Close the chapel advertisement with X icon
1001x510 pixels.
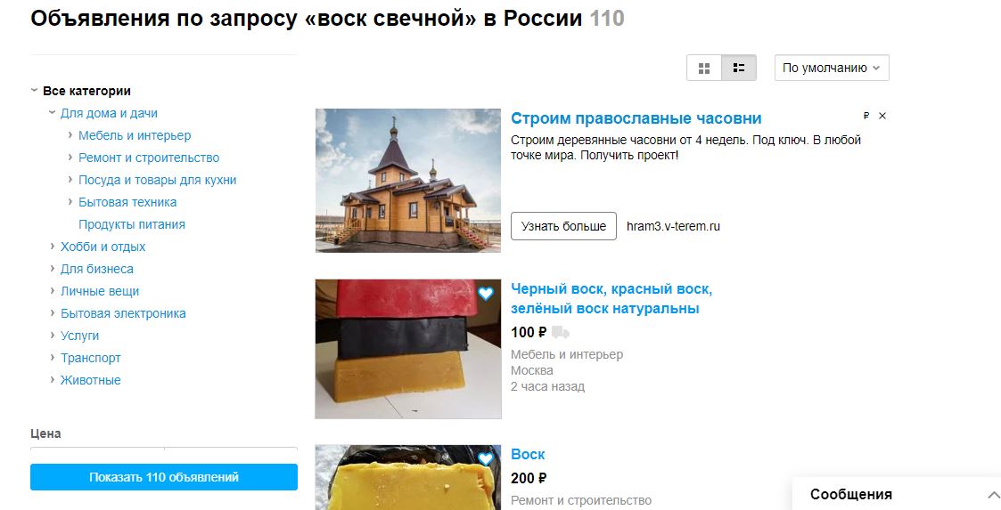pyautogui.click(x=882, y=116)
